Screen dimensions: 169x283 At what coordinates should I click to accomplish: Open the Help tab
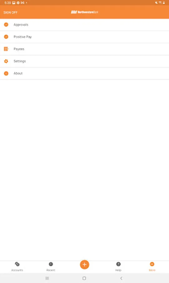[x=118, y=267]
